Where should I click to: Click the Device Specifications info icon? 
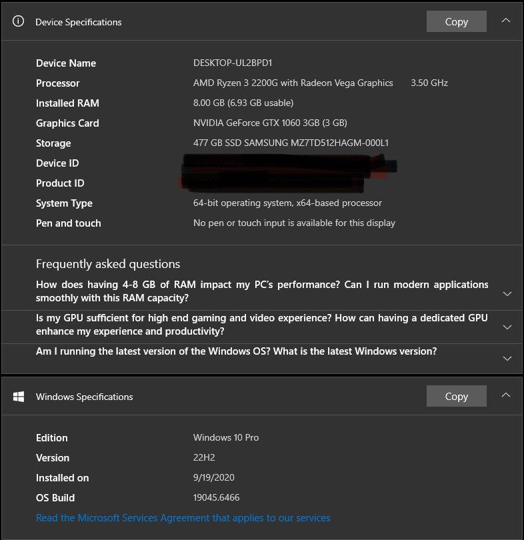tap(18, 21)
